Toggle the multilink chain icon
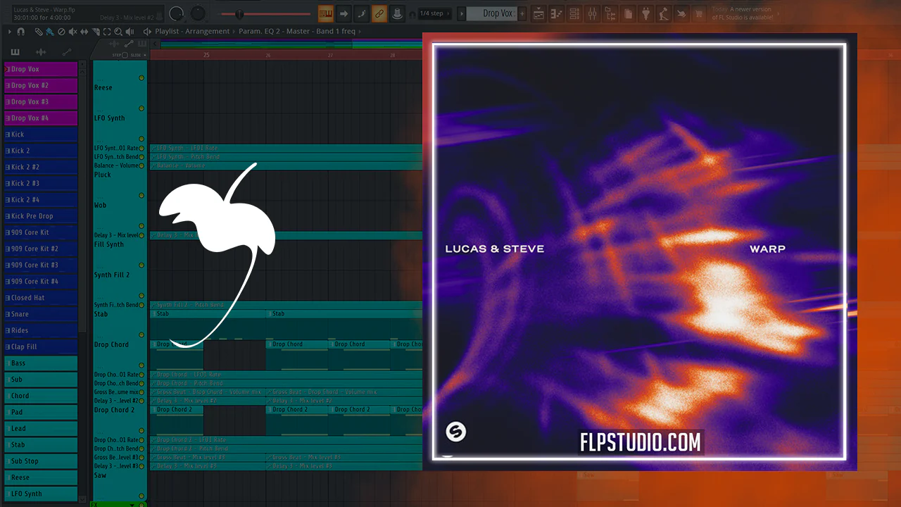 pyautogui.click(x=379, y=13)
